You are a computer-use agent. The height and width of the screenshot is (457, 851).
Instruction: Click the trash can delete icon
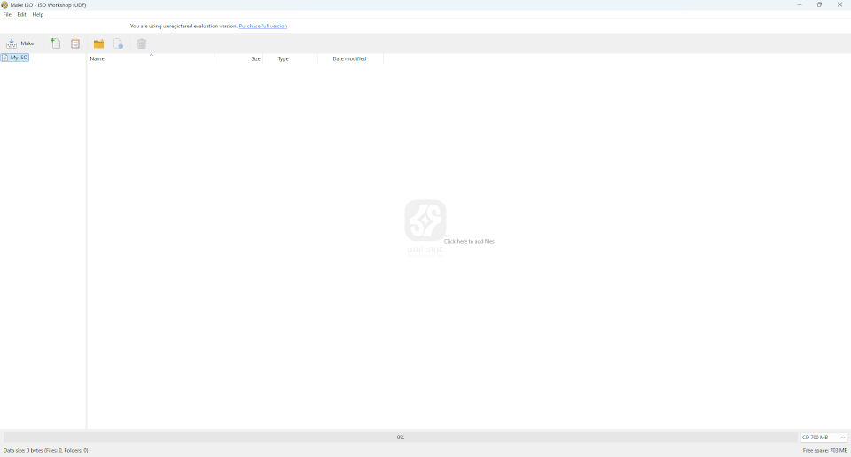pyautogui.click(x=142, y=43)
